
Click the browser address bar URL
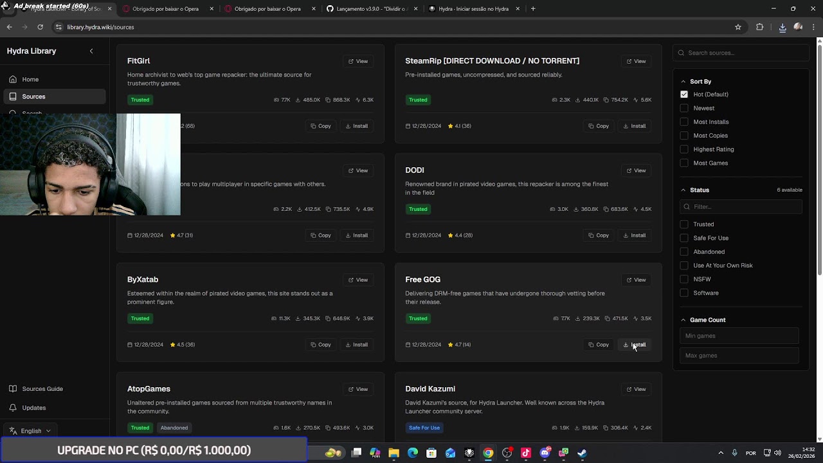click(x=100, y=27)
